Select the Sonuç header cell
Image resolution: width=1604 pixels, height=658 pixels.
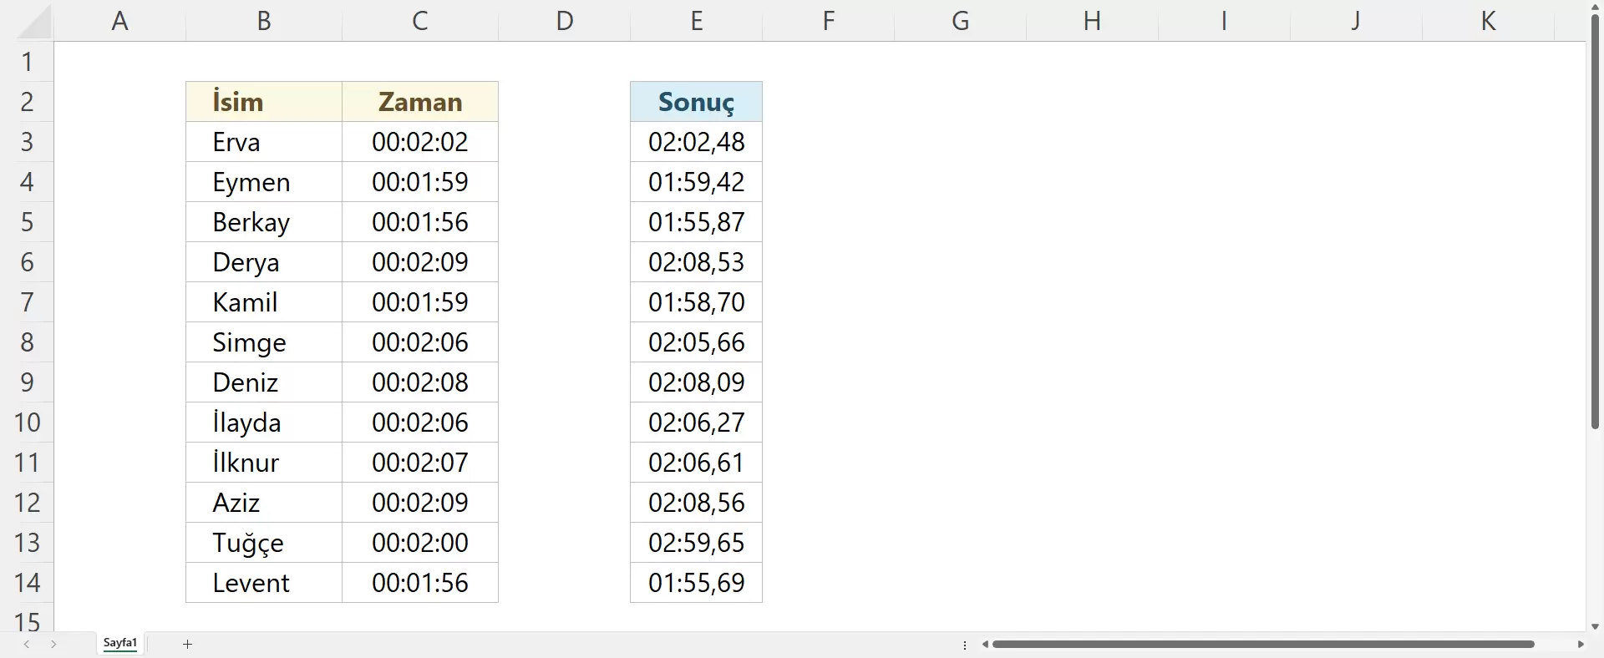pos(696,102)
